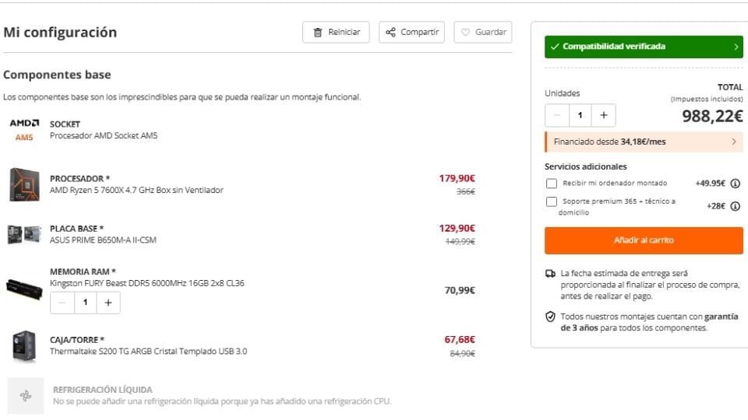Click the +28€ premium support price
Screen dimensions: 748x420
coord(716,206)
